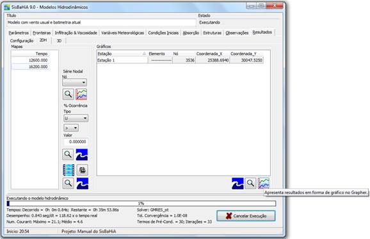Go to the Condições Iniciais tab
The height and width of the screenshot is (239, 370).
(x=163, y=33)
